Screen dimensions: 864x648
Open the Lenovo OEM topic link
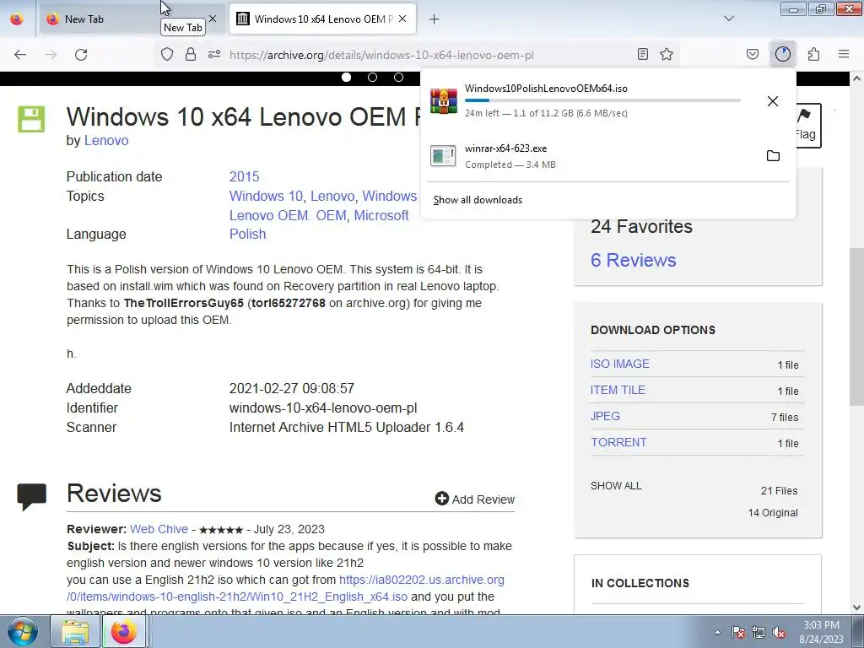click(x=268, y=215)
